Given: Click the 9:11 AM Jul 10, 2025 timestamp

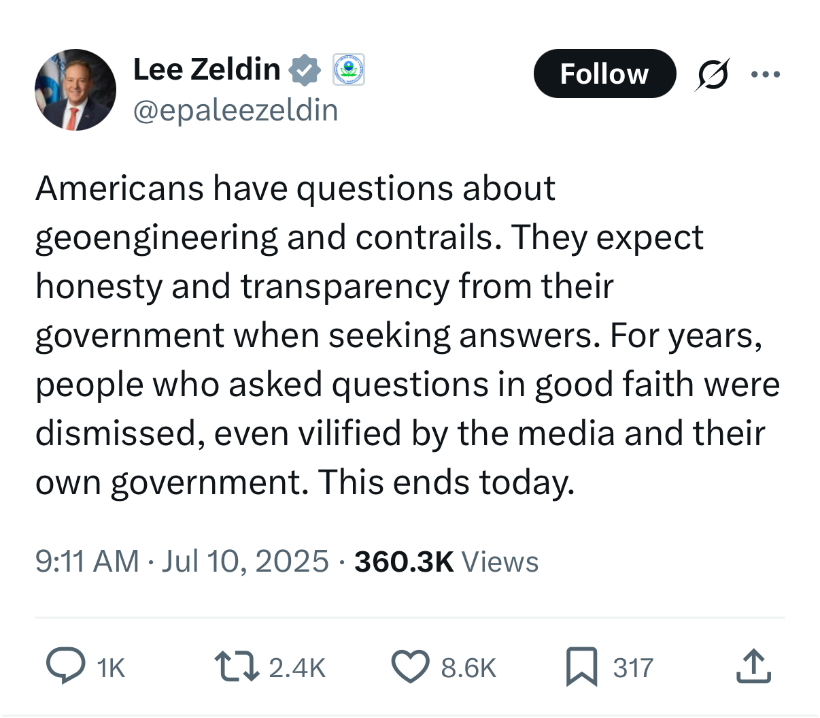Looking at the screenshot, I should pyautogui.click(x=182, y=561).
